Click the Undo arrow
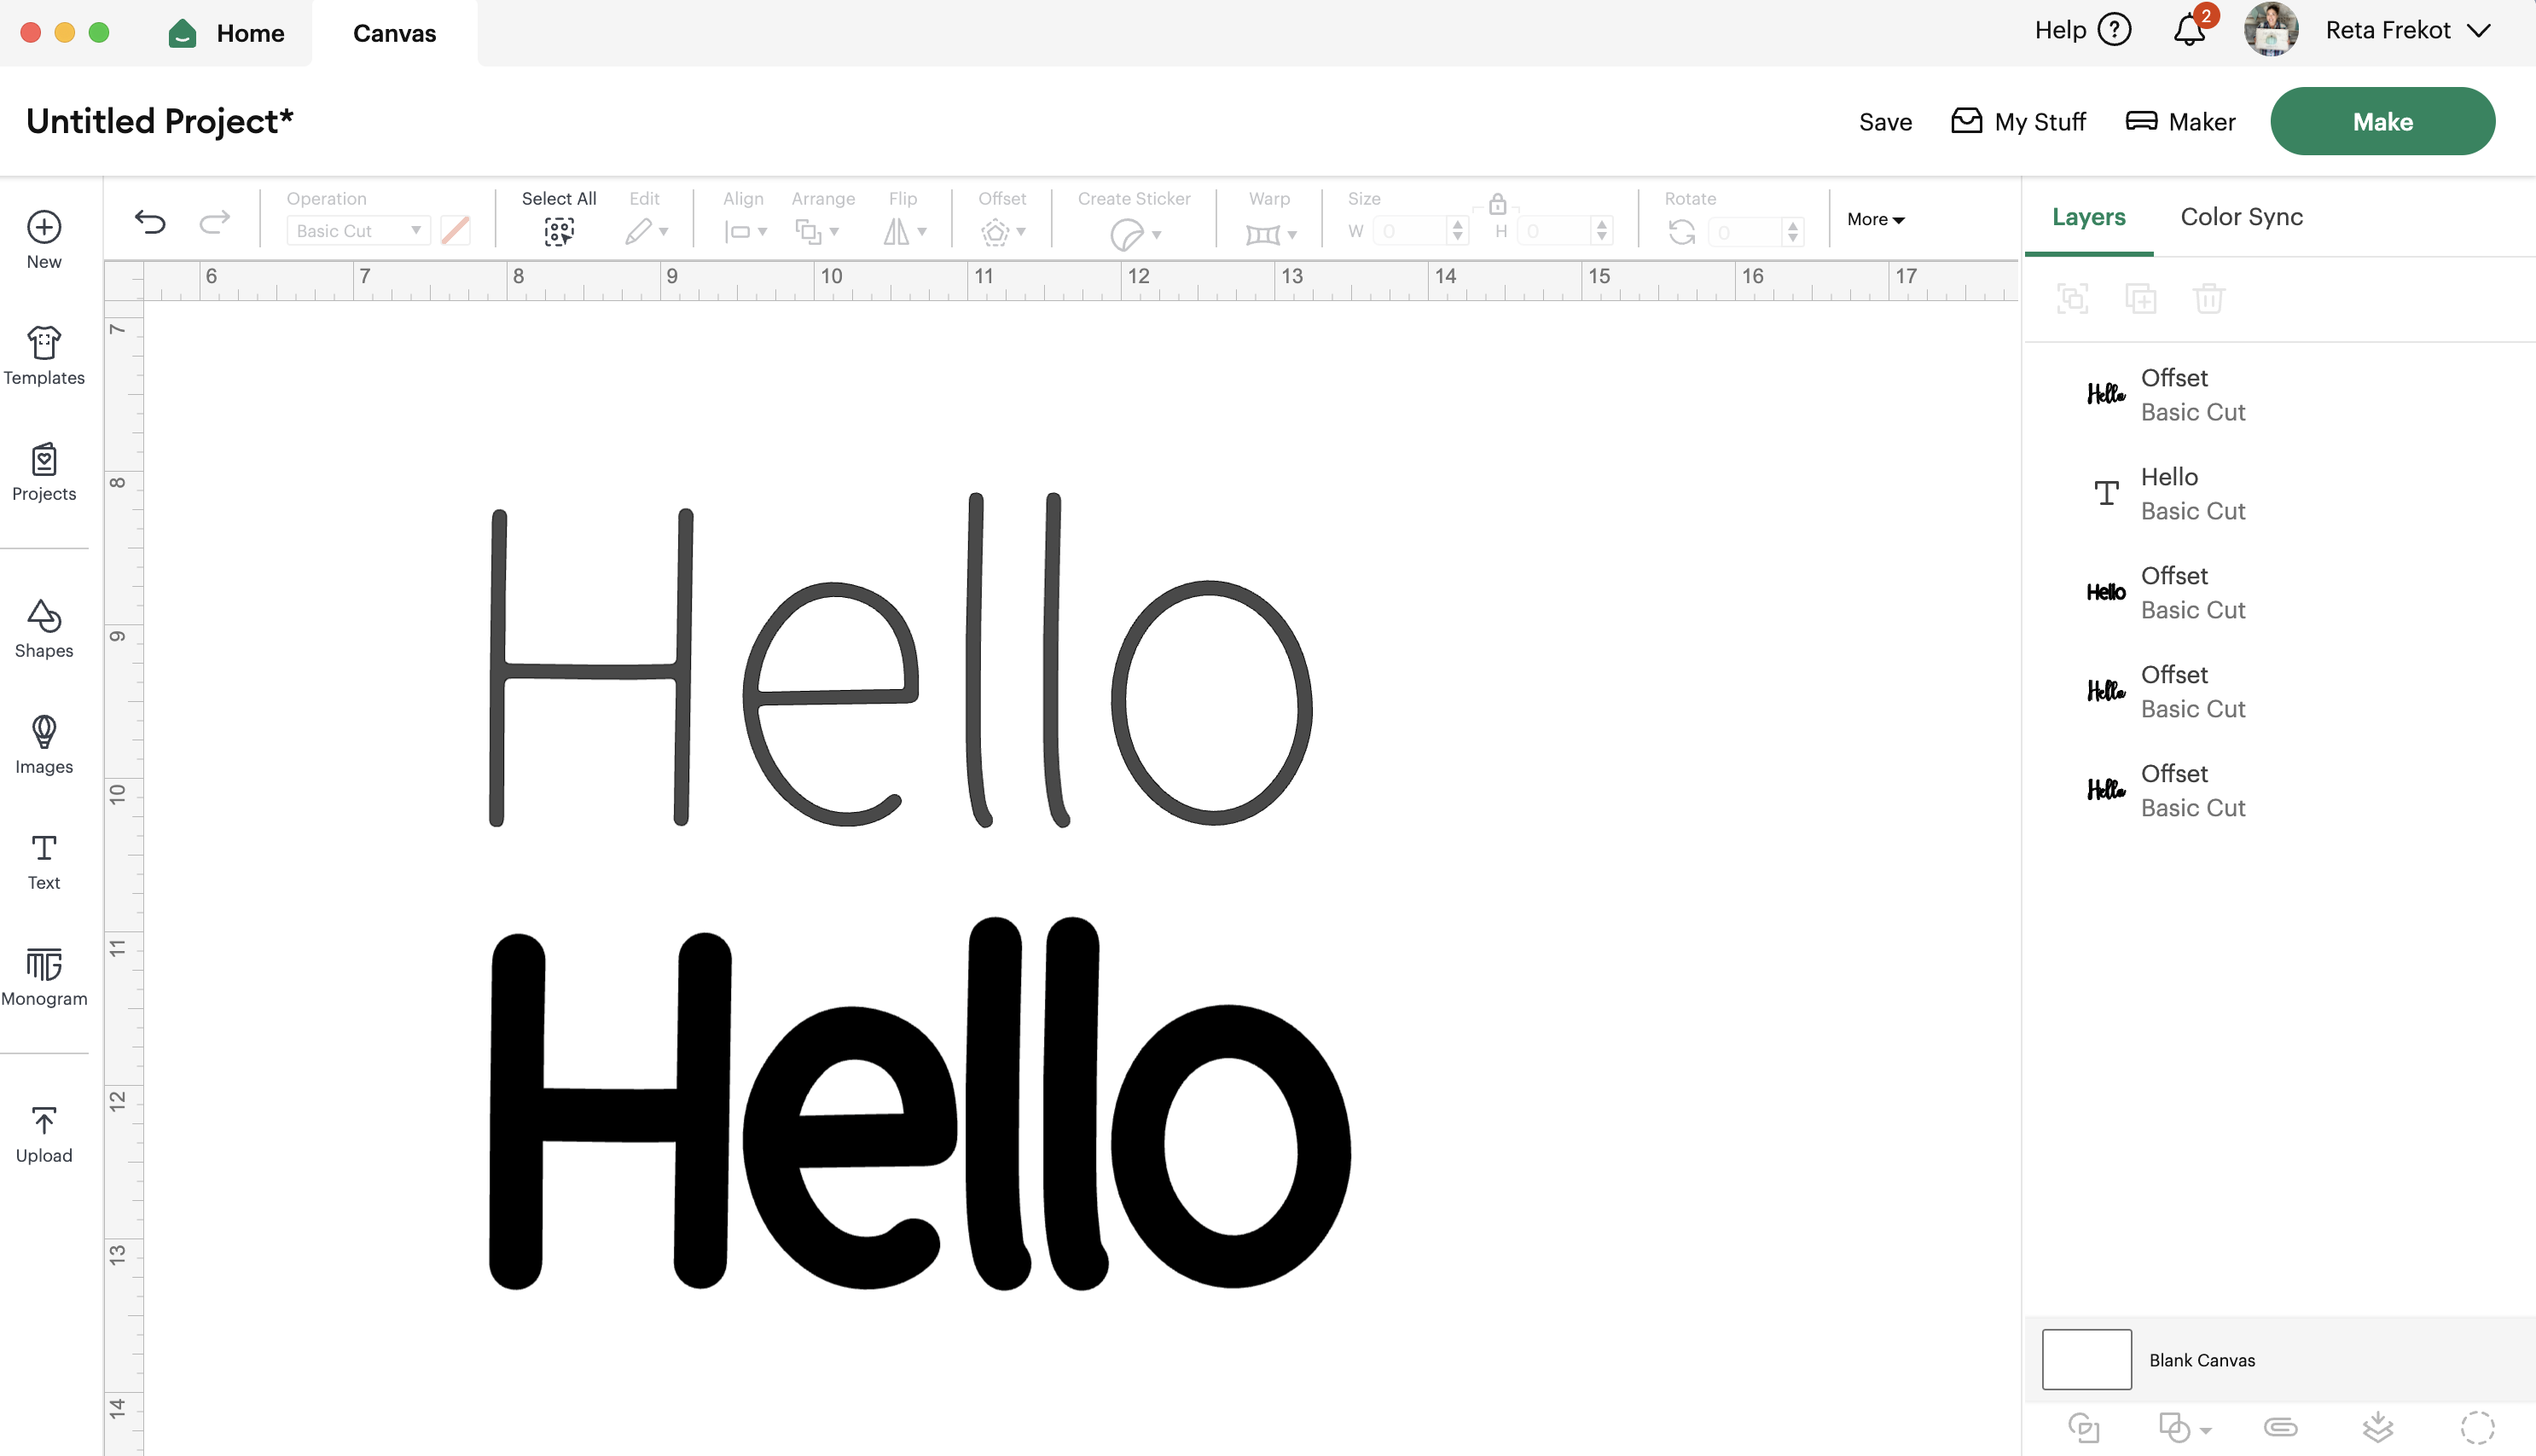The width and height of the screenshot is (2536, 1456). [150, 221]
